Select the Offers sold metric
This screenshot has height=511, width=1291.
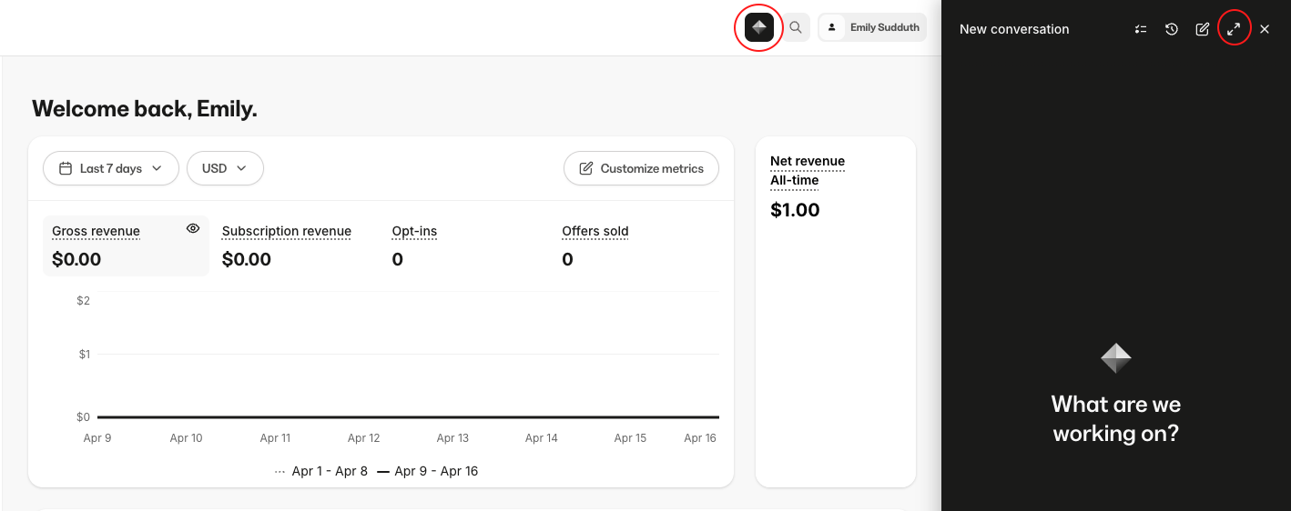(x=595, y=231)
